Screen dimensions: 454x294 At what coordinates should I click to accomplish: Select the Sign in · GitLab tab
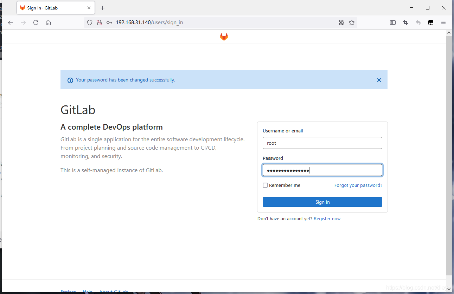(56, 8)
